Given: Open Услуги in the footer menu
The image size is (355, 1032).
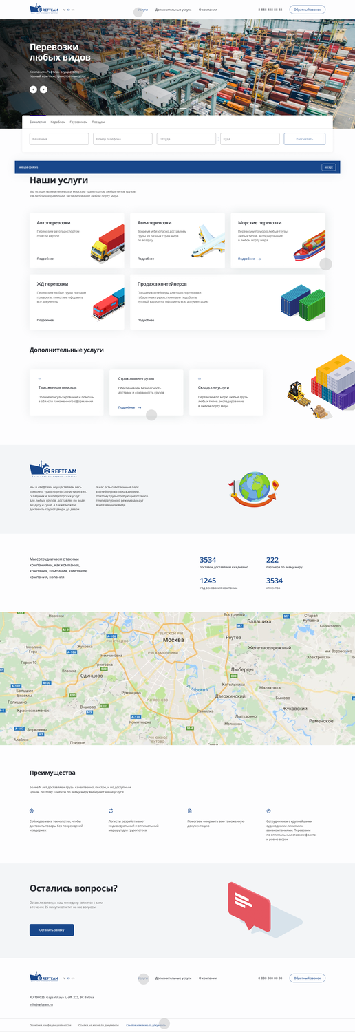Looking at the screenshot, I should click(143, 978).
